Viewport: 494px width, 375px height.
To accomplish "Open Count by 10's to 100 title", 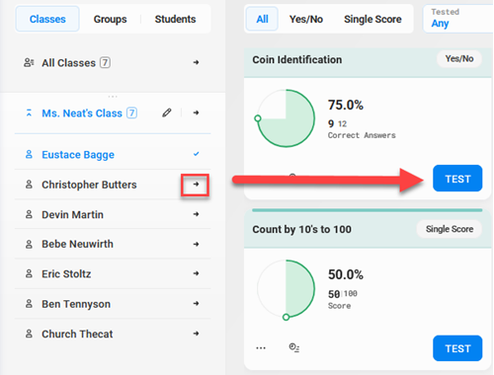I will [x=301, y=229].
